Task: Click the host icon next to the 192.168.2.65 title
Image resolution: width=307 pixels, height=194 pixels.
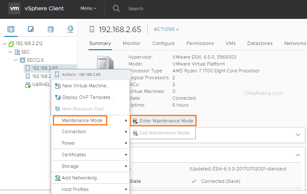Action: 92,29
